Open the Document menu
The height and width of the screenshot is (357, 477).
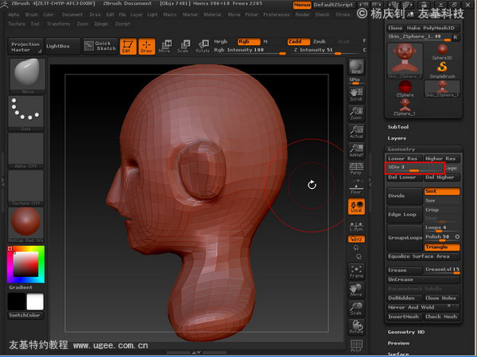72,14
